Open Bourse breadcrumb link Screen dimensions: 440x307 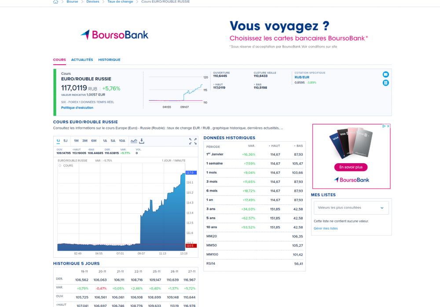click(x=72, y=2)
